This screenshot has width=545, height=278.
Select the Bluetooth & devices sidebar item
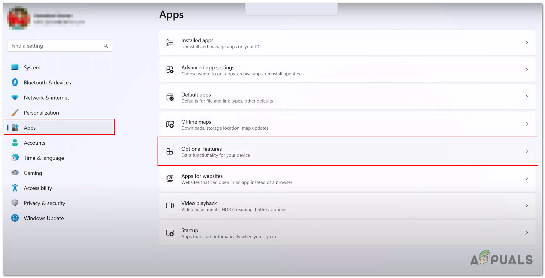47,82
